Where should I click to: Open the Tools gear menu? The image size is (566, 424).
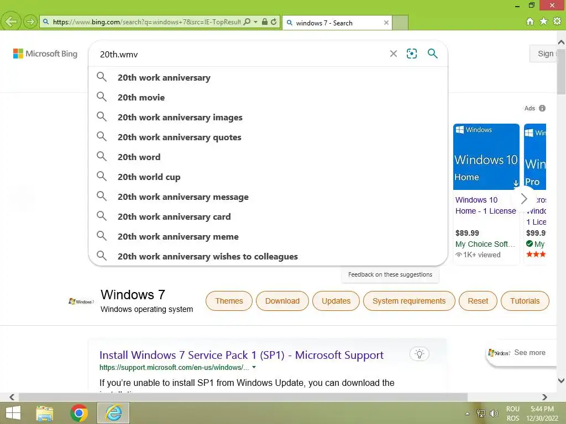pyautogui.click(x=557, y=22)
